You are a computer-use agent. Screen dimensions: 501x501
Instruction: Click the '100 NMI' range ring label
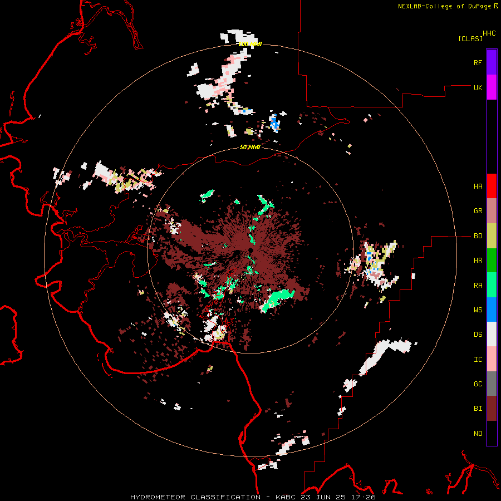pyautogui.click(x=250, y=44)
